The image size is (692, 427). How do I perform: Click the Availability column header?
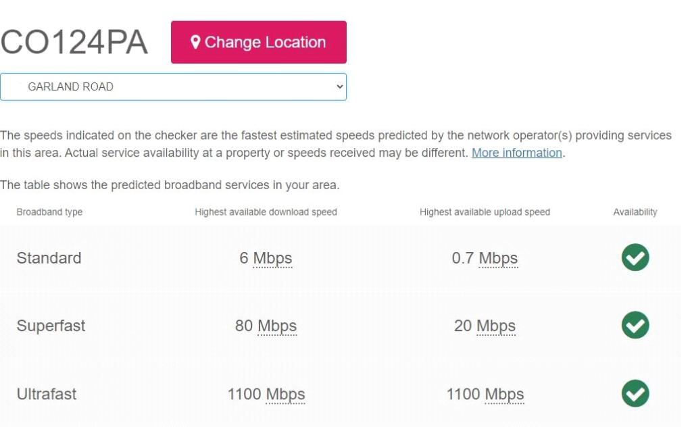(635, 211)
